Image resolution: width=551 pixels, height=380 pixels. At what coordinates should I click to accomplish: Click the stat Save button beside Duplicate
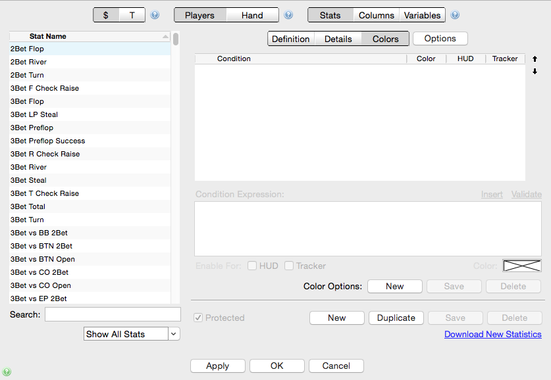456,318
